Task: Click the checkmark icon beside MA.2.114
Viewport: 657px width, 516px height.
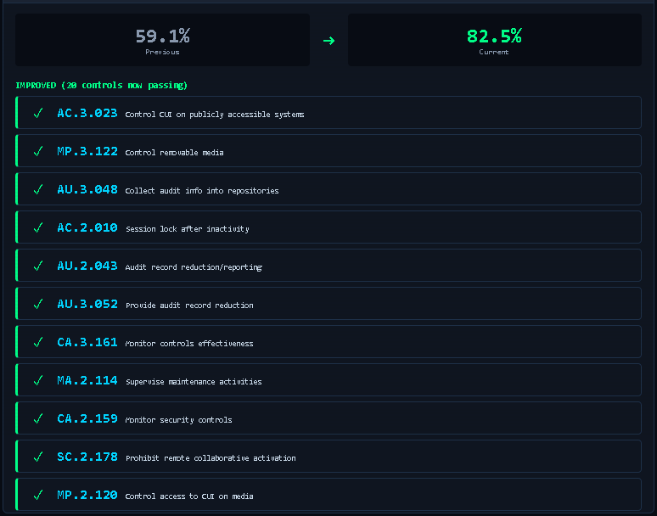Action: point(38,380)
